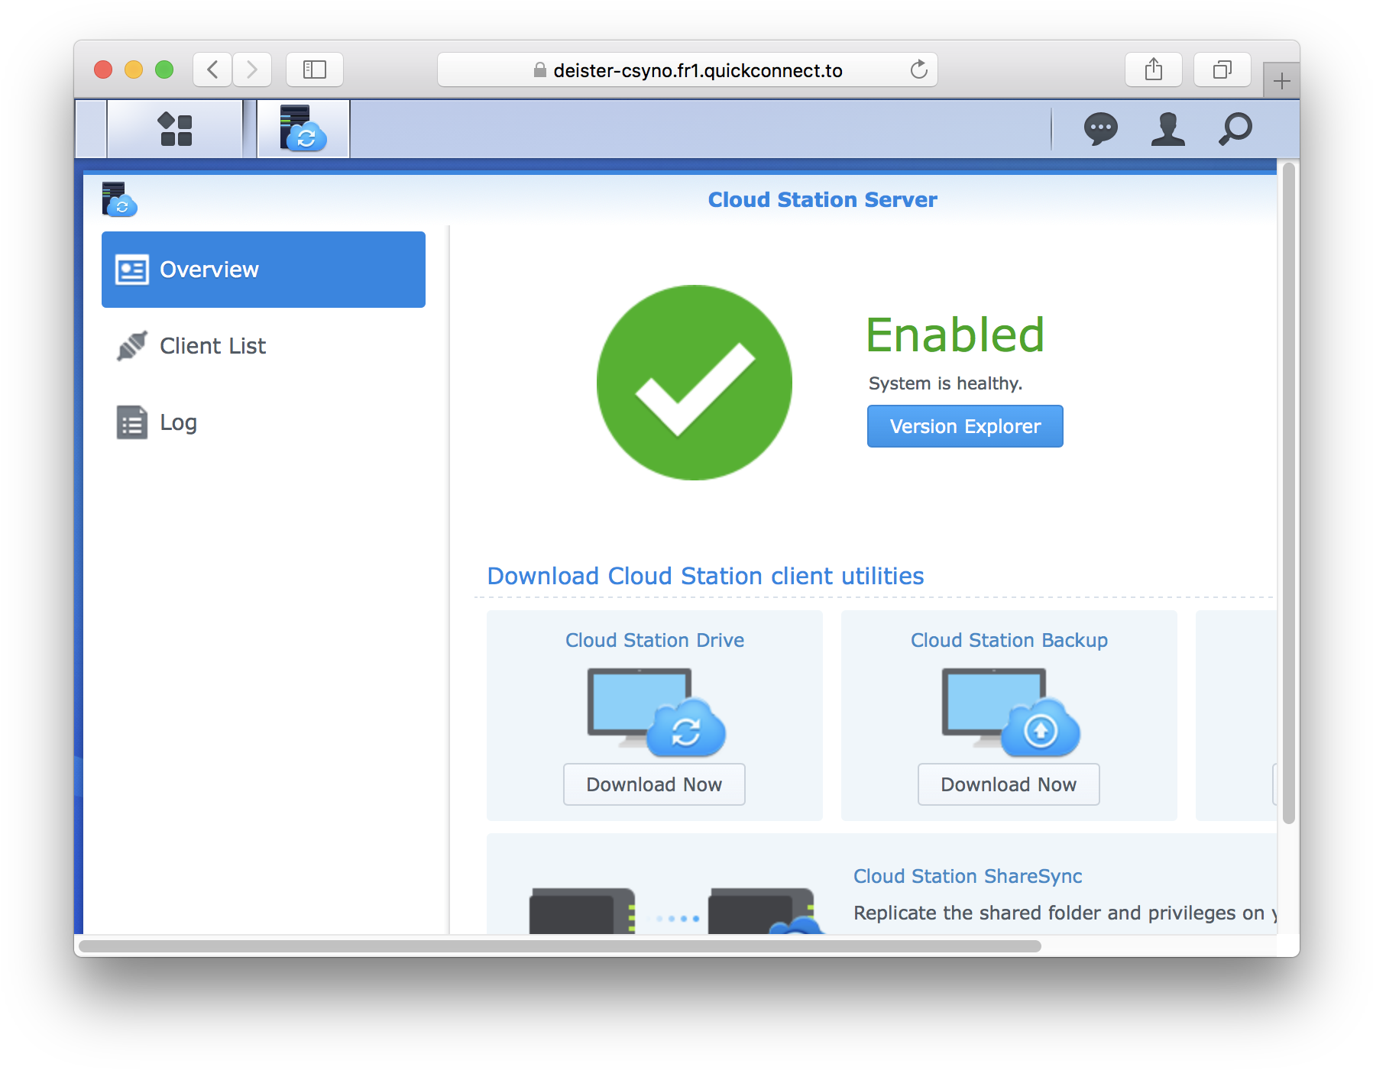
Task: Click the address bar showing deister-csyno.fr1.quickconnect.to
Action: point(686,70)
